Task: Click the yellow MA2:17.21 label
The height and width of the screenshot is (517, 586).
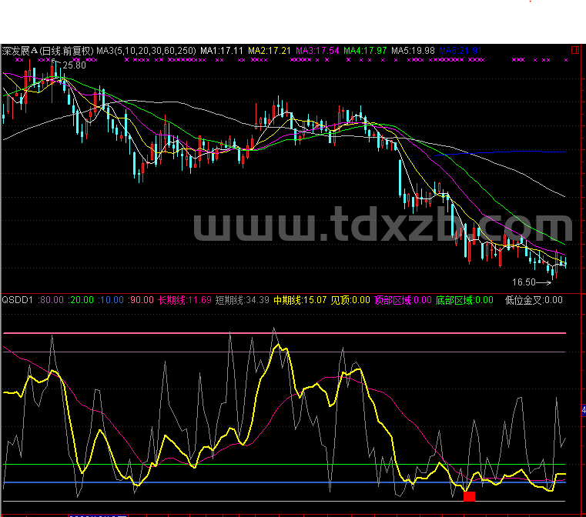Action: (x=269, y=51)
